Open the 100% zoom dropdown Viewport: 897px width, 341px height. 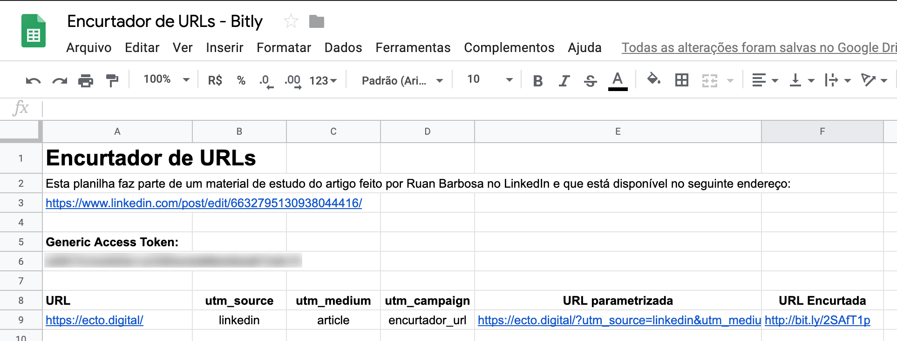(x=166, y=79)
